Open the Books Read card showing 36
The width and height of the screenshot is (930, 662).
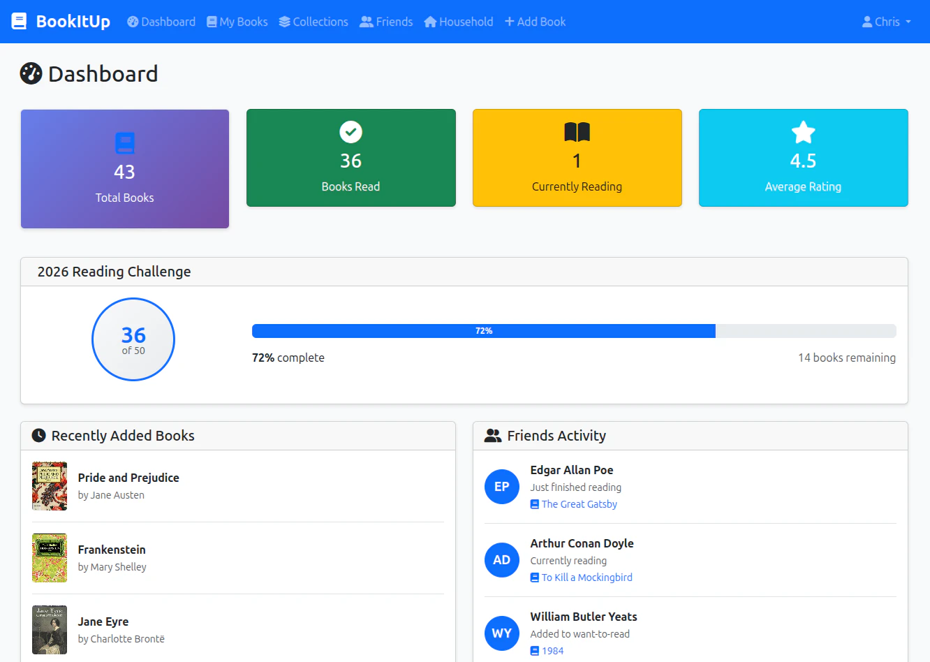[x=351, y=158]
